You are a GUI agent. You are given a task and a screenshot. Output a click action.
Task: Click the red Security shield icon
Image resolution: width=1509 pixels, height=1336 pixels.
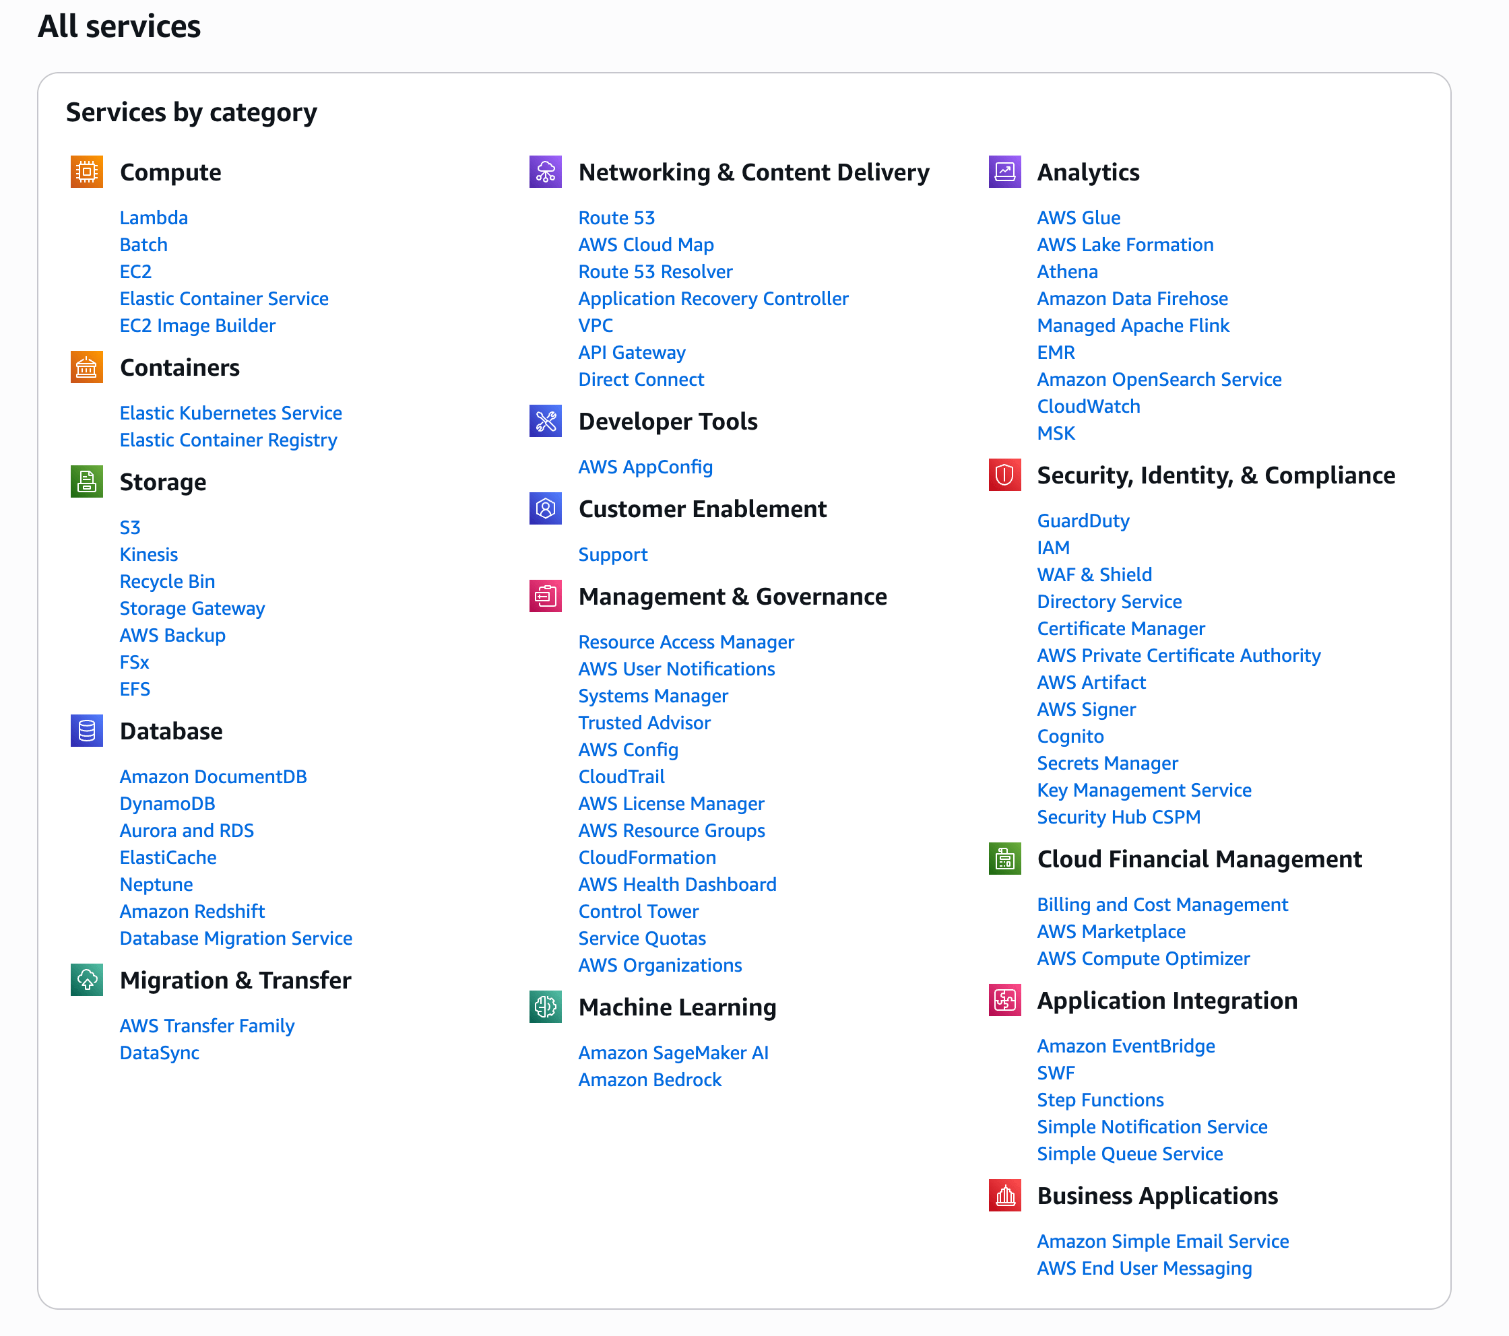point(1004,475)
